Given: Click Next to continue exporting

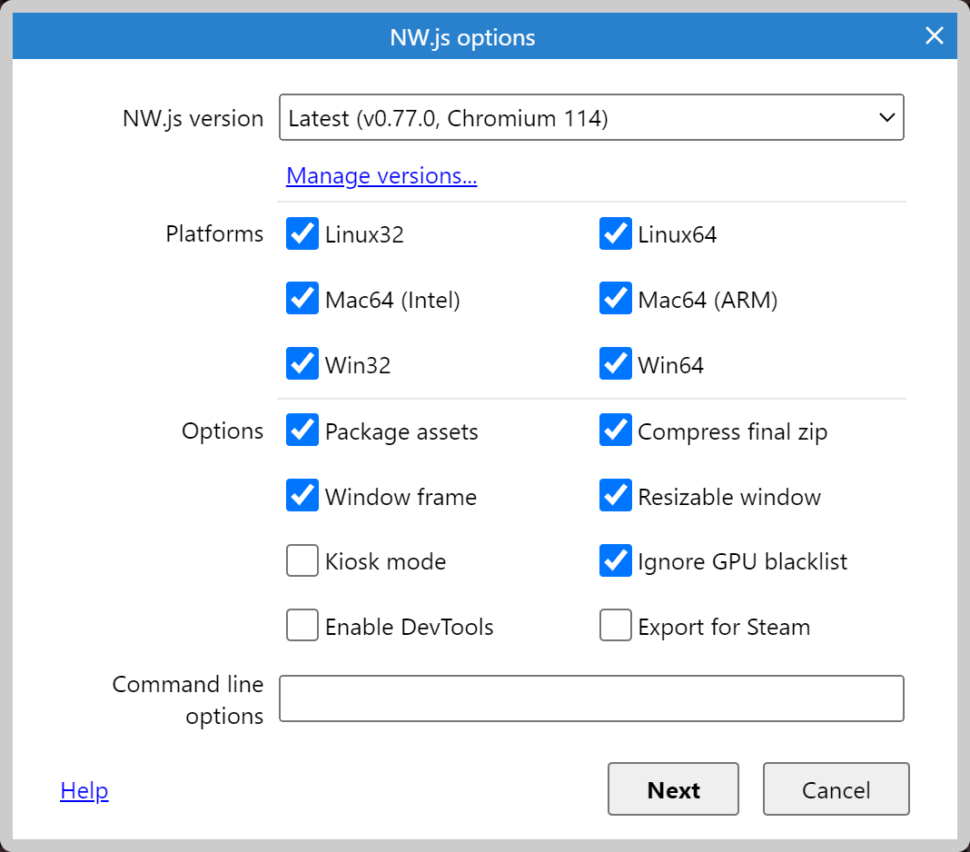Looking at the screenshot, I should click(x=672, y=788).
